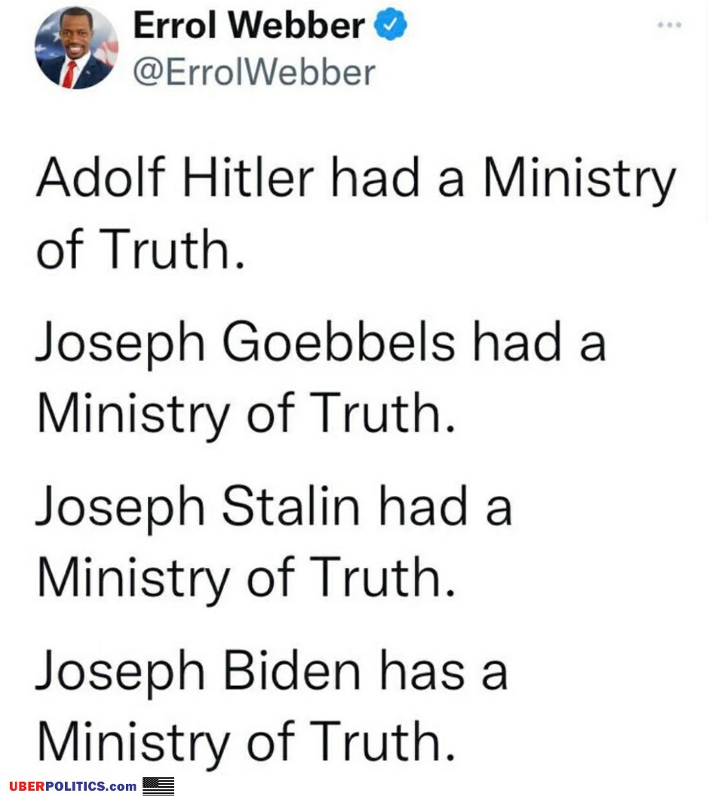Click the red tie in the avatar
Image resolution: width=709 pixels, height=796 pixels.
(x=70, y=74)
